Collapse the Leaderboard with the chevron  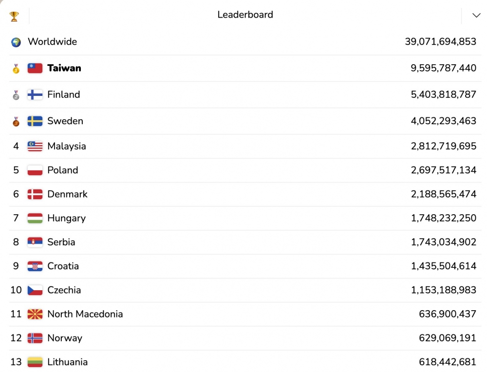point(476,15)
